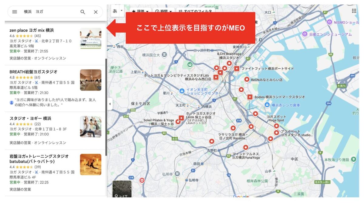The width and height of the screenshot is (364, 203).
Task: Open the BREATH岩盤ヨガスタジオ listing title
Action: click(33, 72)
